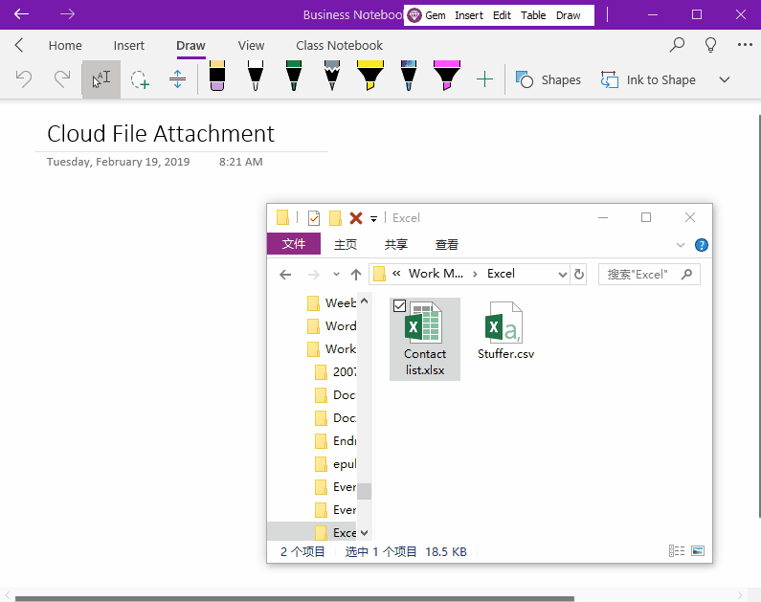Click Explorer back navigation arrow

[285, 275]
